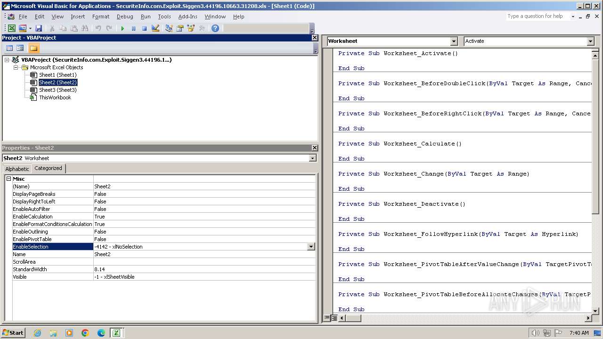This screenshot has width=603, height=339.
Task: Click the Break pause icon
Action: point(133,28)
